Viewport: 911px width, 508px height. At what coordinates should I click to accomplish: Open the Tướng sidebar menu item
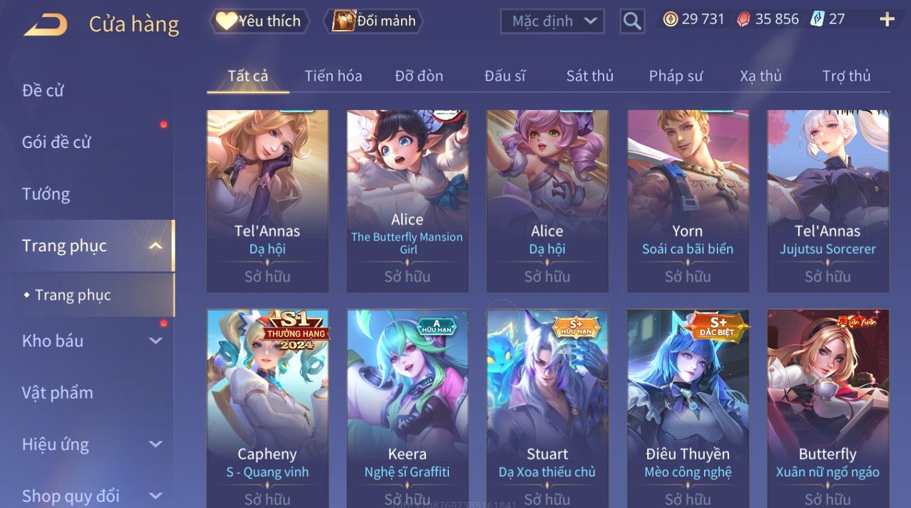(46, 194)
